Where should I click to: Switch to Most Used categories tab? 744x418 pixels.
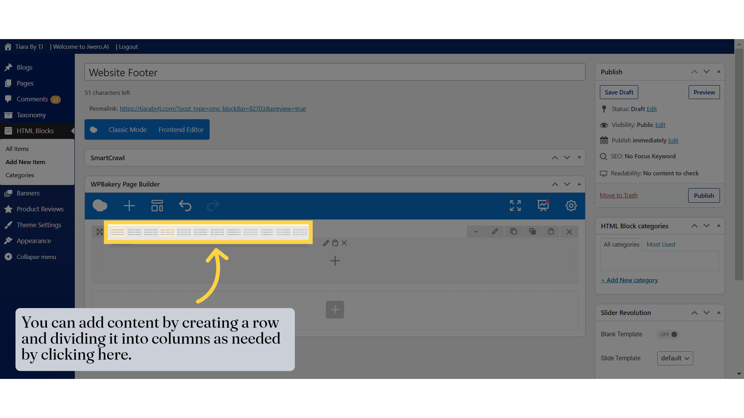[661, 244]
